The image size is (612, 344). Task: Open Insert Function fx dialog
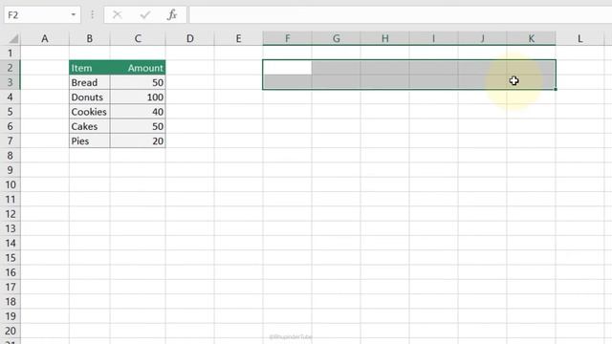coord(172,15)
